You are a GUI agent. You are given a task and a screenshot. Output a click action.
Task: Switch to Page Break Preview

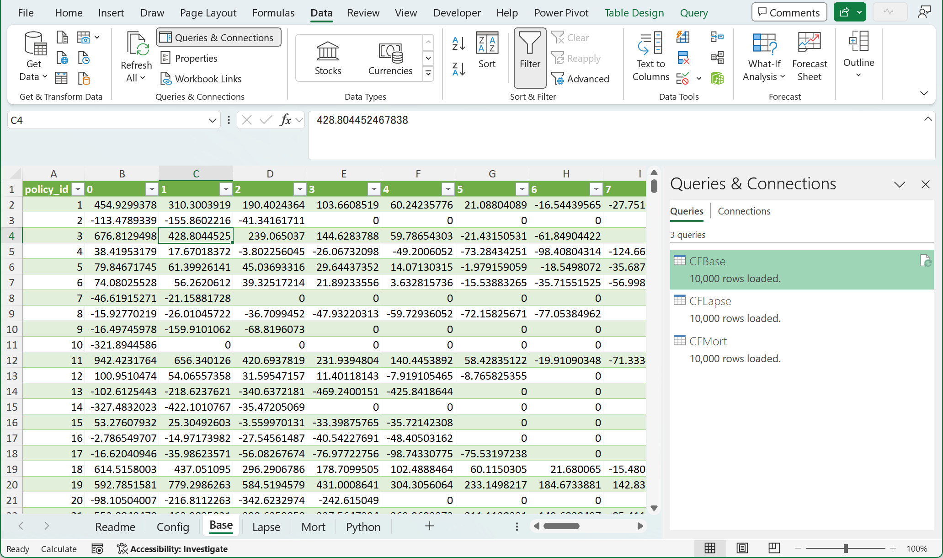pos(774,548)
